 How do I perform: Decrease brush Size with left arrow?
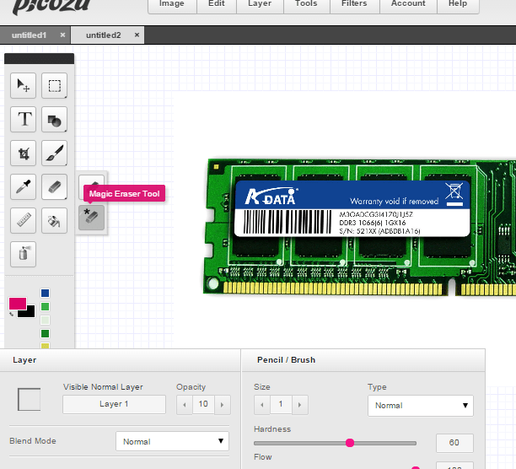[262, 405]
